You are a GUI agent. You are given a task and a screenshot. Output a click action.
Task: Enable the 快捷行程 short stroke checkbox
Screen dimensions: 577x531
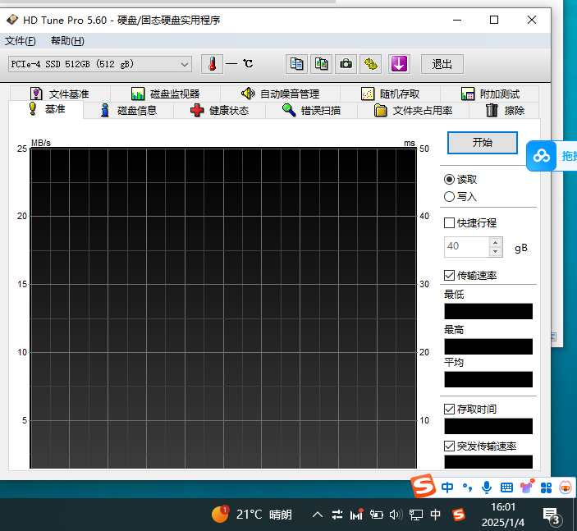point(449,222)
